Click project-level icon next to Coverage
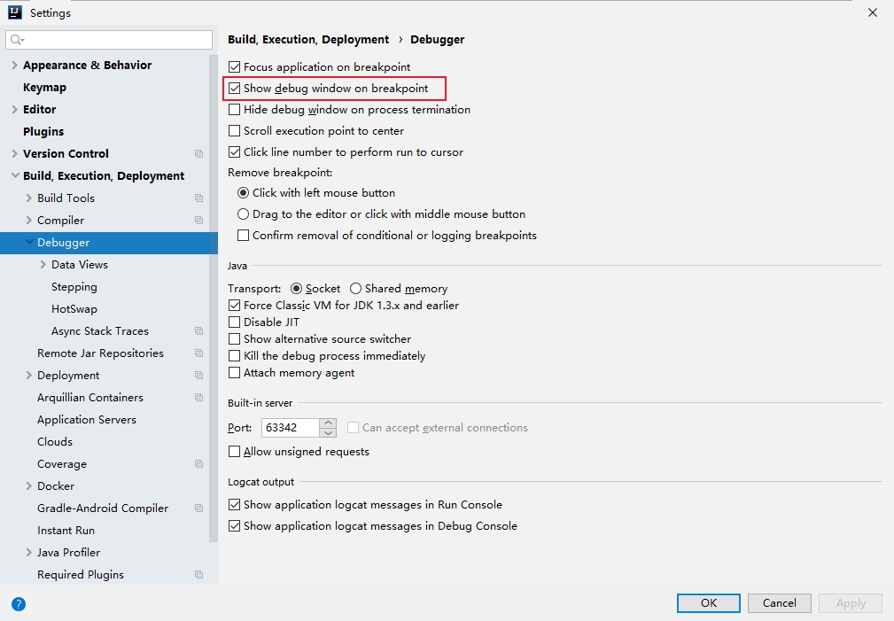The height and width of the screenshot is (621, 894). coord(198,464)
